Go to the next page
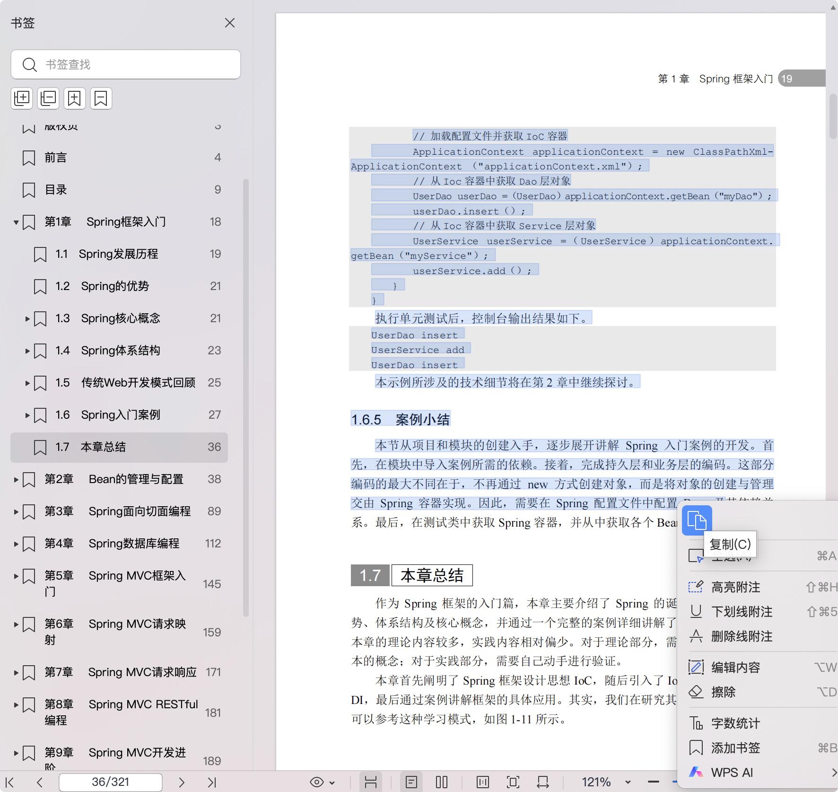Viewport: 838px width, 792px height. click(181, 783)
